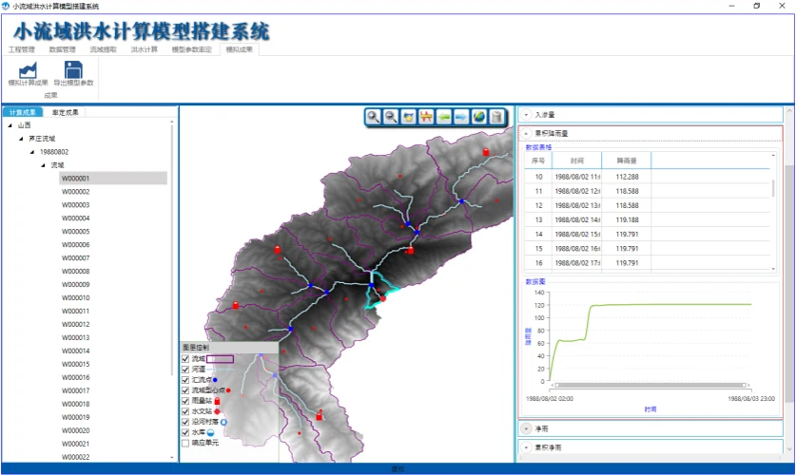The image size is (796, 475).
Task: Select watershed W000014 in tree
Action: click(x=76, y=351)
